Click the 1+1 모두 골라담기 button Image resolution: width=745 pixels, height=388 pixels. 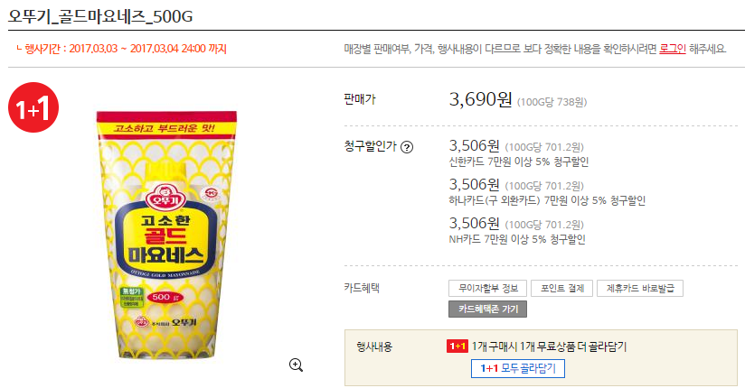(x=518, y=368)
